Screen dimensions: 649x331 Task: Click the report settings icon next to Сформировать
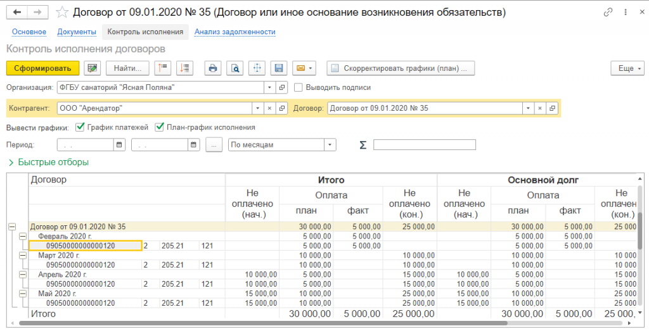(x=93, y=68)
